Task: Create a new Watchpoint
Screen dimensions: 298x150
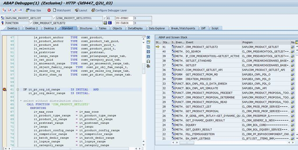Action: pyautogui.click(x=62, y=10)
